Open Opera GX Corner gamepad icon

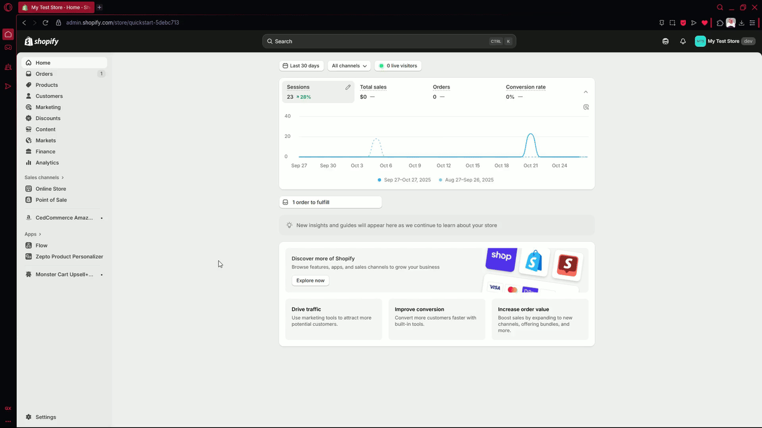[8, 48]
